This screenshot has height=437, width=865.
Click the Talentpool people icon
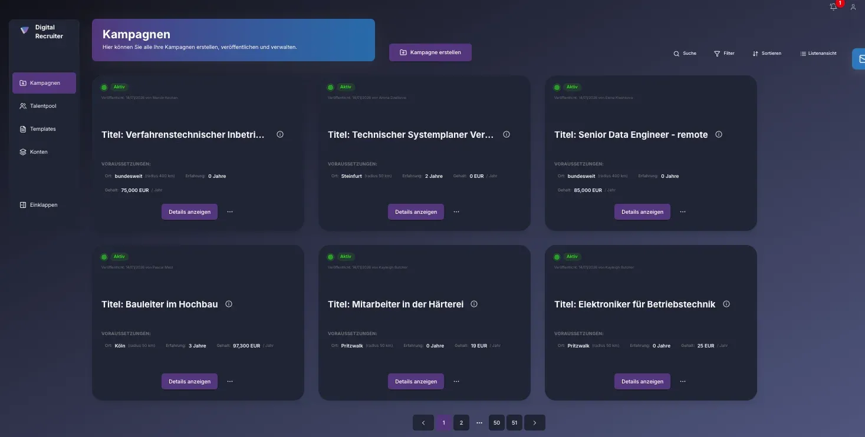[23, 106]
